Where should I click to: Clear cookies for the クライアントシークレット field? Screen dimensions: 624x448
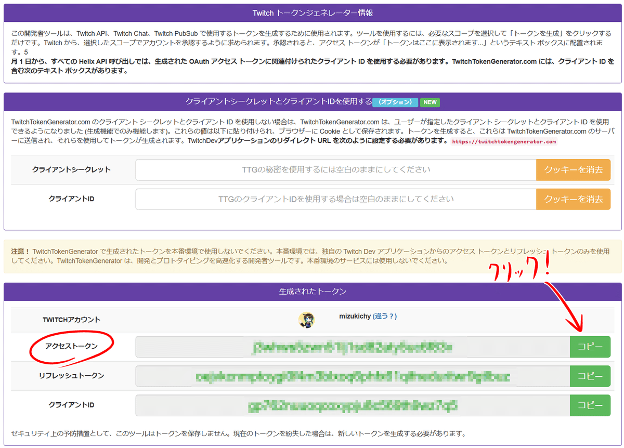tap(573, 169)
